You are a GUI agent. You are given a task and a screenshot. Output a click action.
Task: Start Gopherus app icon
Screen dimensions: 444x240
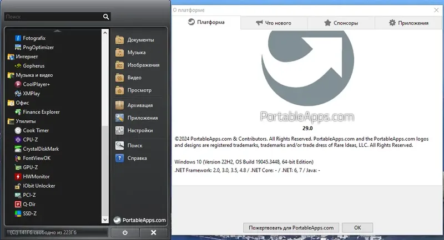pos(18,65)
